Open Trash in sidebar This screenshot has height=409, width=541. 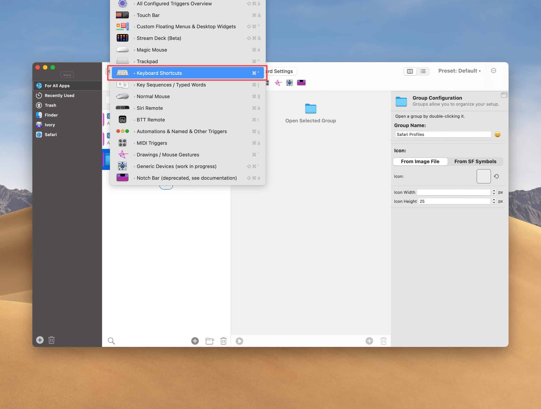point(67,105)
